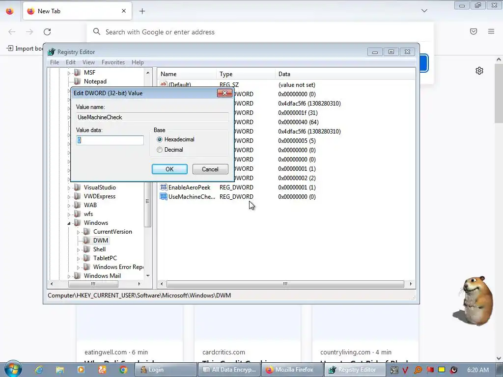Focus the Firefox address search bar

260,32
